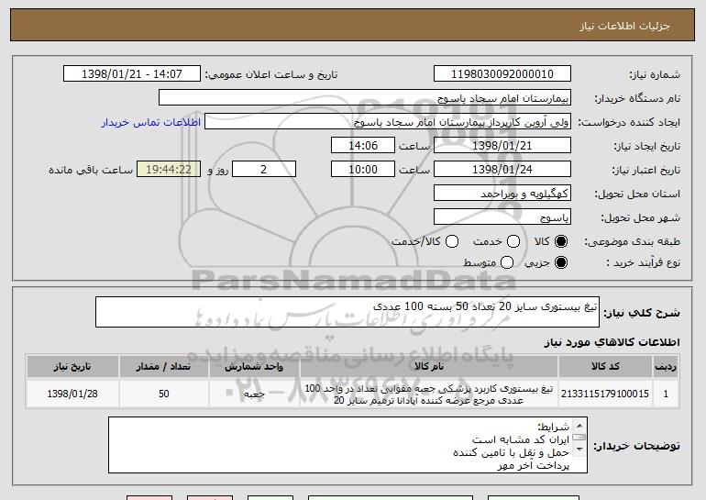Select the کالا/خدمت radio button

click(x=452, y=241)
